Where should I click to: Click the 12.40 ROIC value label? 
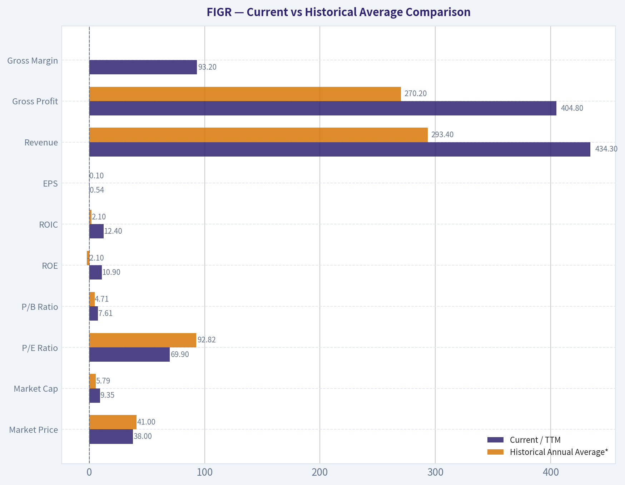pos(113,231)
